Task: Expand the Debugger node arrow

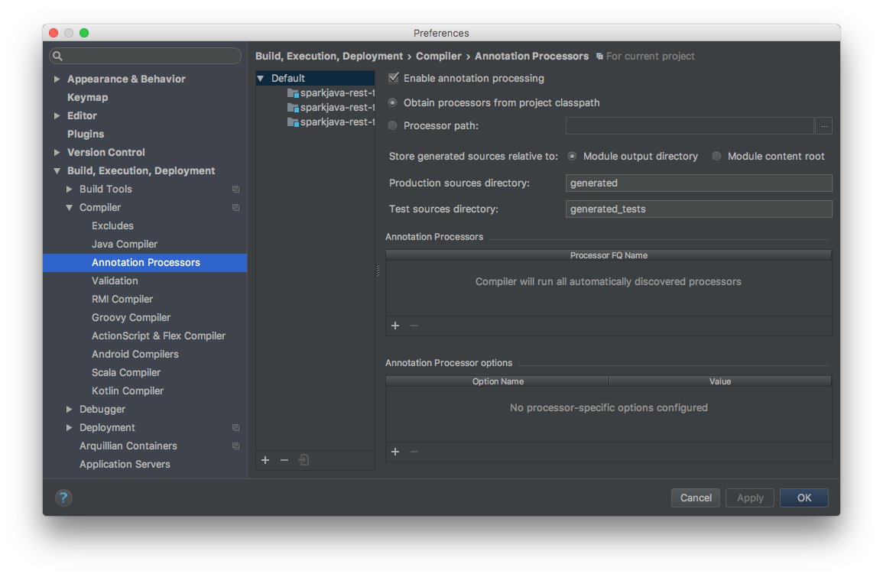Action: click(70, 409)
